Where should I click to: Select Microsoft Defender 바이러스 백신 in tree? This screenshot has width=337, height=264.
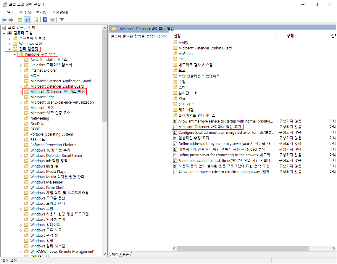pyautogui.click(x=57, y=91)
